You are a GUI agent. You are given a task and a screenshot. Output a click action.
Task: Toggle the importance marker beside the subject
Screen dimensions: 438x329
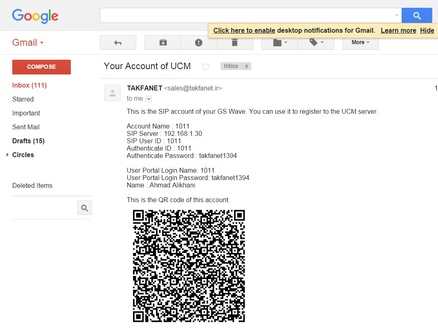[206, 66]
